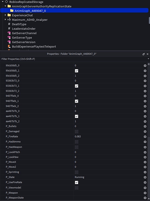Viewport: 150px width, 201px height.
Task: Open the gear options for P_State
Action: (145, 177)
